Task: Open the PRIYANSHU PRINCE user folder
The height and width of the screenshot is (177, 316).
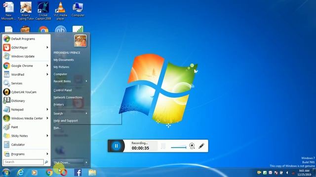Action: coord(67,53)
